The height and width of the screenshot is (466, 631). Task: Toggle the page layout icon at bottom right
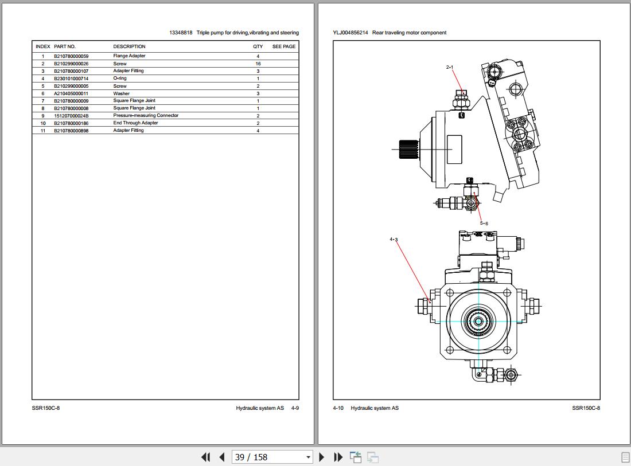coord(625,457)
